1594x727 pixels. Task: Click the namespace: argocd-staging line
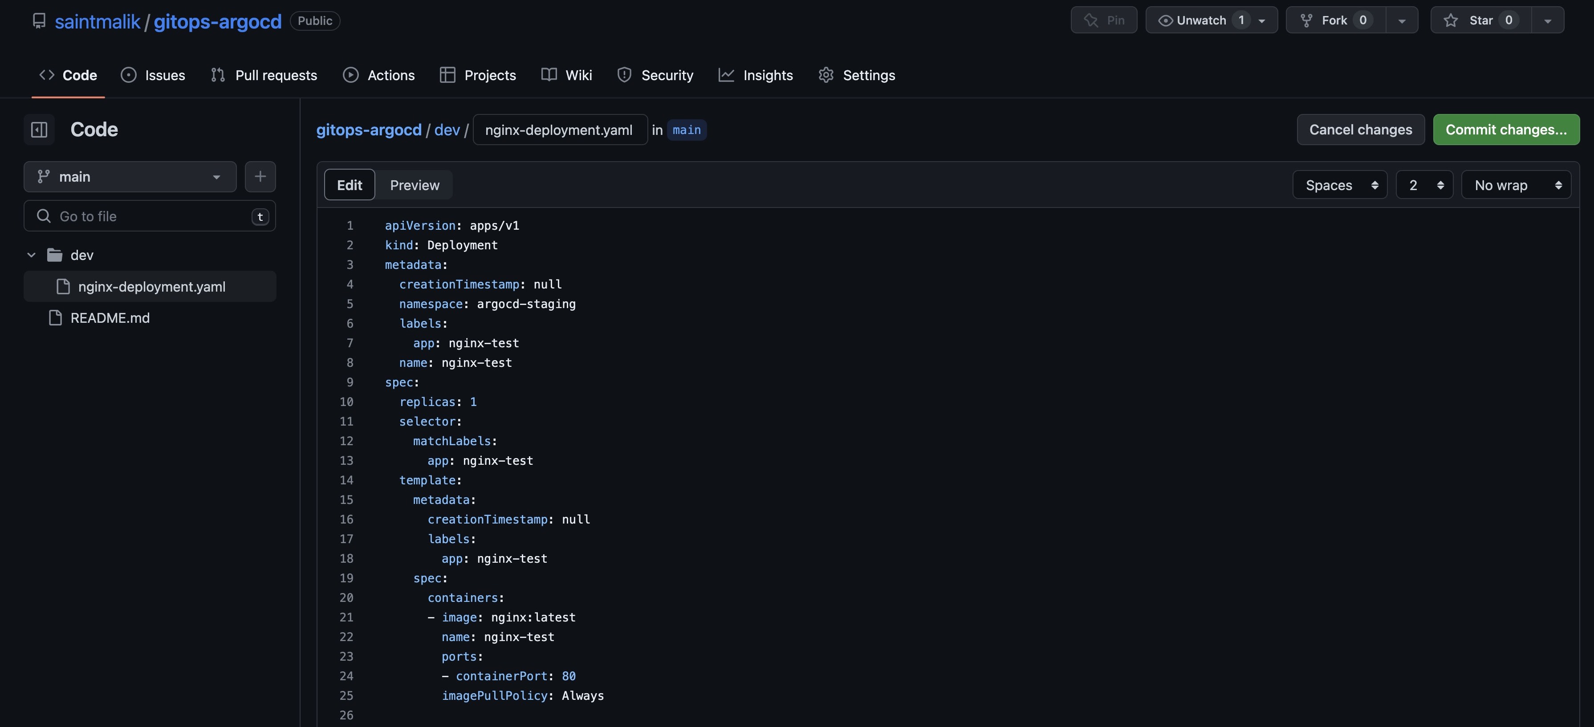point(487,304)
